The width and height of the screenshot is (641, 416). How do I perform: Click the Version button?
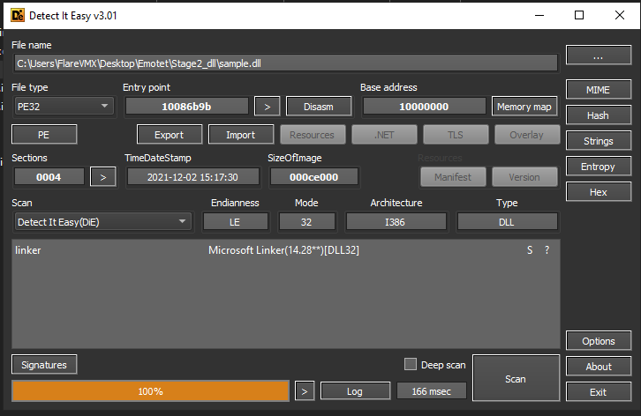coord(524,177)
